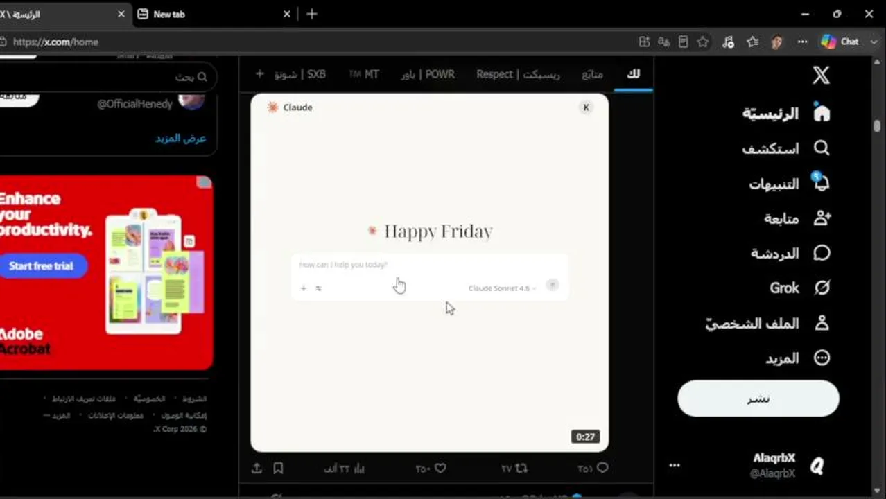This screenshot has height=499, width=886.
Task: Click the repost icon under the post
Action: pyautogui.click(x=521, y=469)
